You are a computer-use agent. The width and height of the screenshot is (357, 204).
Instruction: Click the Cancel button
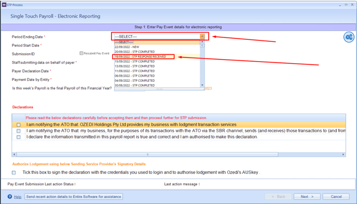tap(336, 197)
